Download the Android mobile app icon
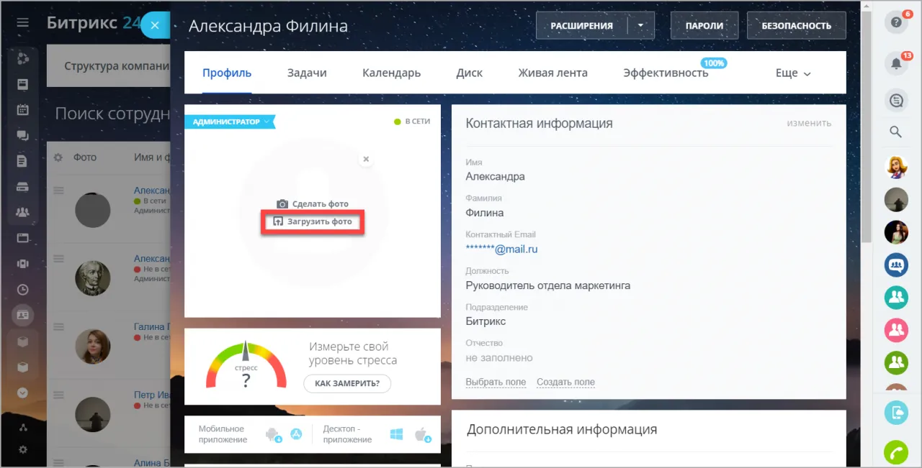The width and height of the screenshot is (922, 468). 273,434
